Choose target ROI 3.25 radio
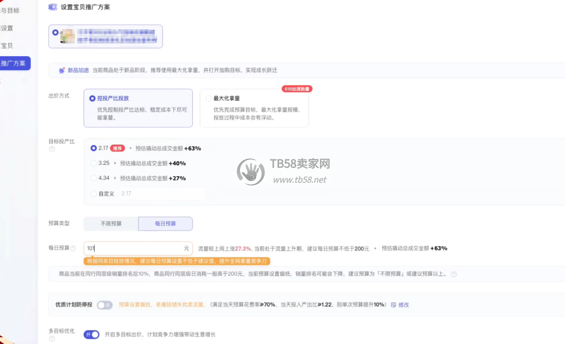Screen dimensions: 565x344 pos(93,163)
